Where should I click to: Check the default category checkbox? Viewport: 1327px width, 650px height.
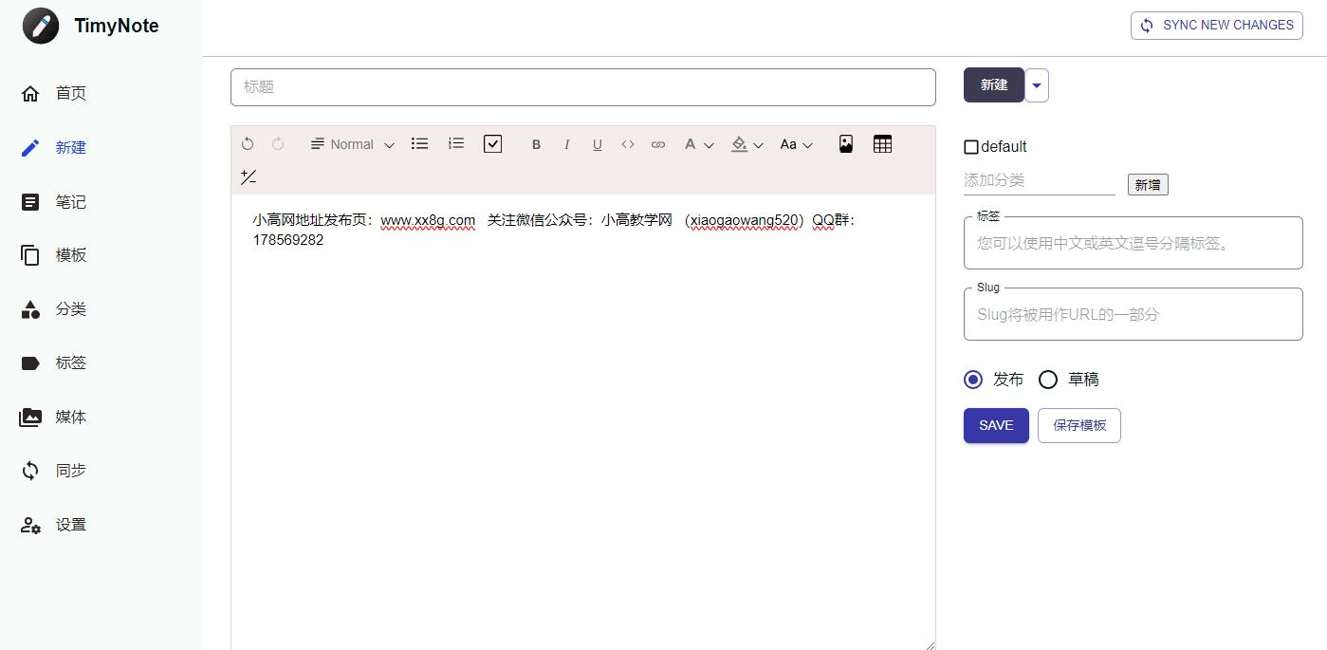(x=971, y=147)
